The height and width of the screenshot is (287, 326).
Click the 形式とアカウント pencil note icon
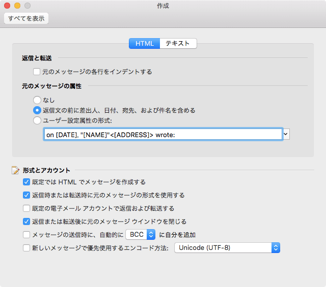tap(15, 170)
